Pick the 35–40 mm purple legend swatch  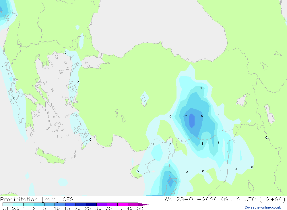coord(112,204)
